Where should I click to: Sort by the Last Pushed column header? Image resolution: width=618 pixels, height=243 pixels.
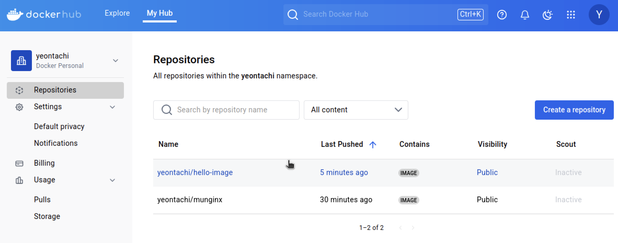[342, 144]
